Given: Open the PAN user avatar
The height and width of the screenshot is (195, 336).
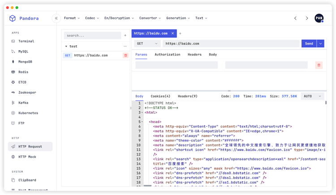Looking at the screenshot, I should tap(319, 18).
